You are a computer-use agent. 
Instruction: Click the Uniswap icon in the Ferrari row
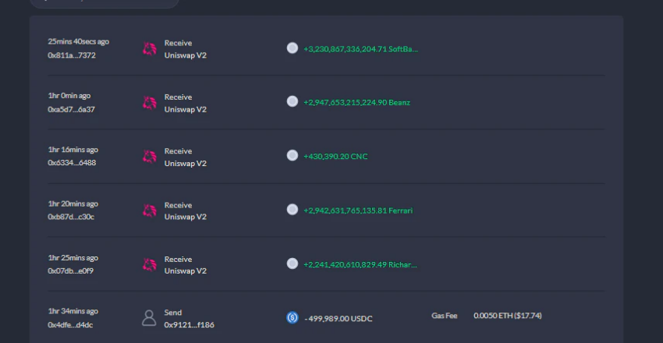(149, 210)
